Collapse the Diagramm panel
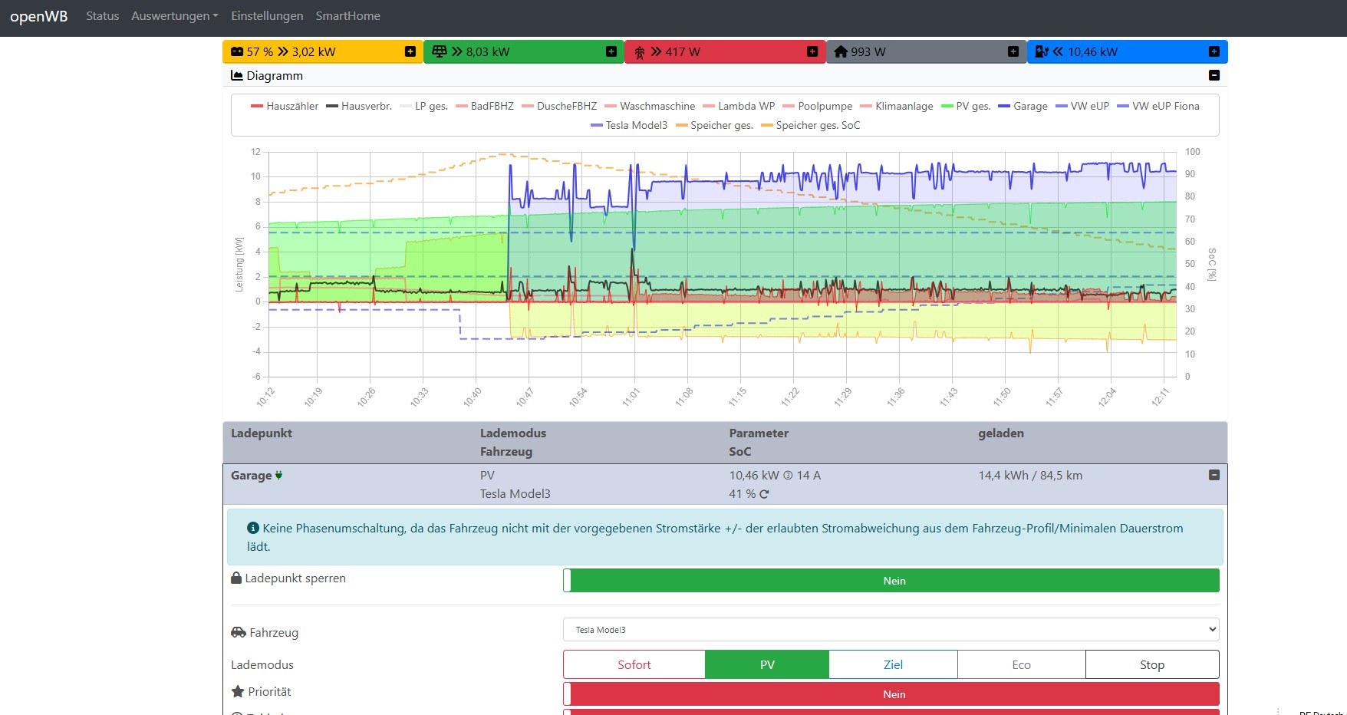The height and width of the screenshot is (715, 1347). pos(1214,75)
